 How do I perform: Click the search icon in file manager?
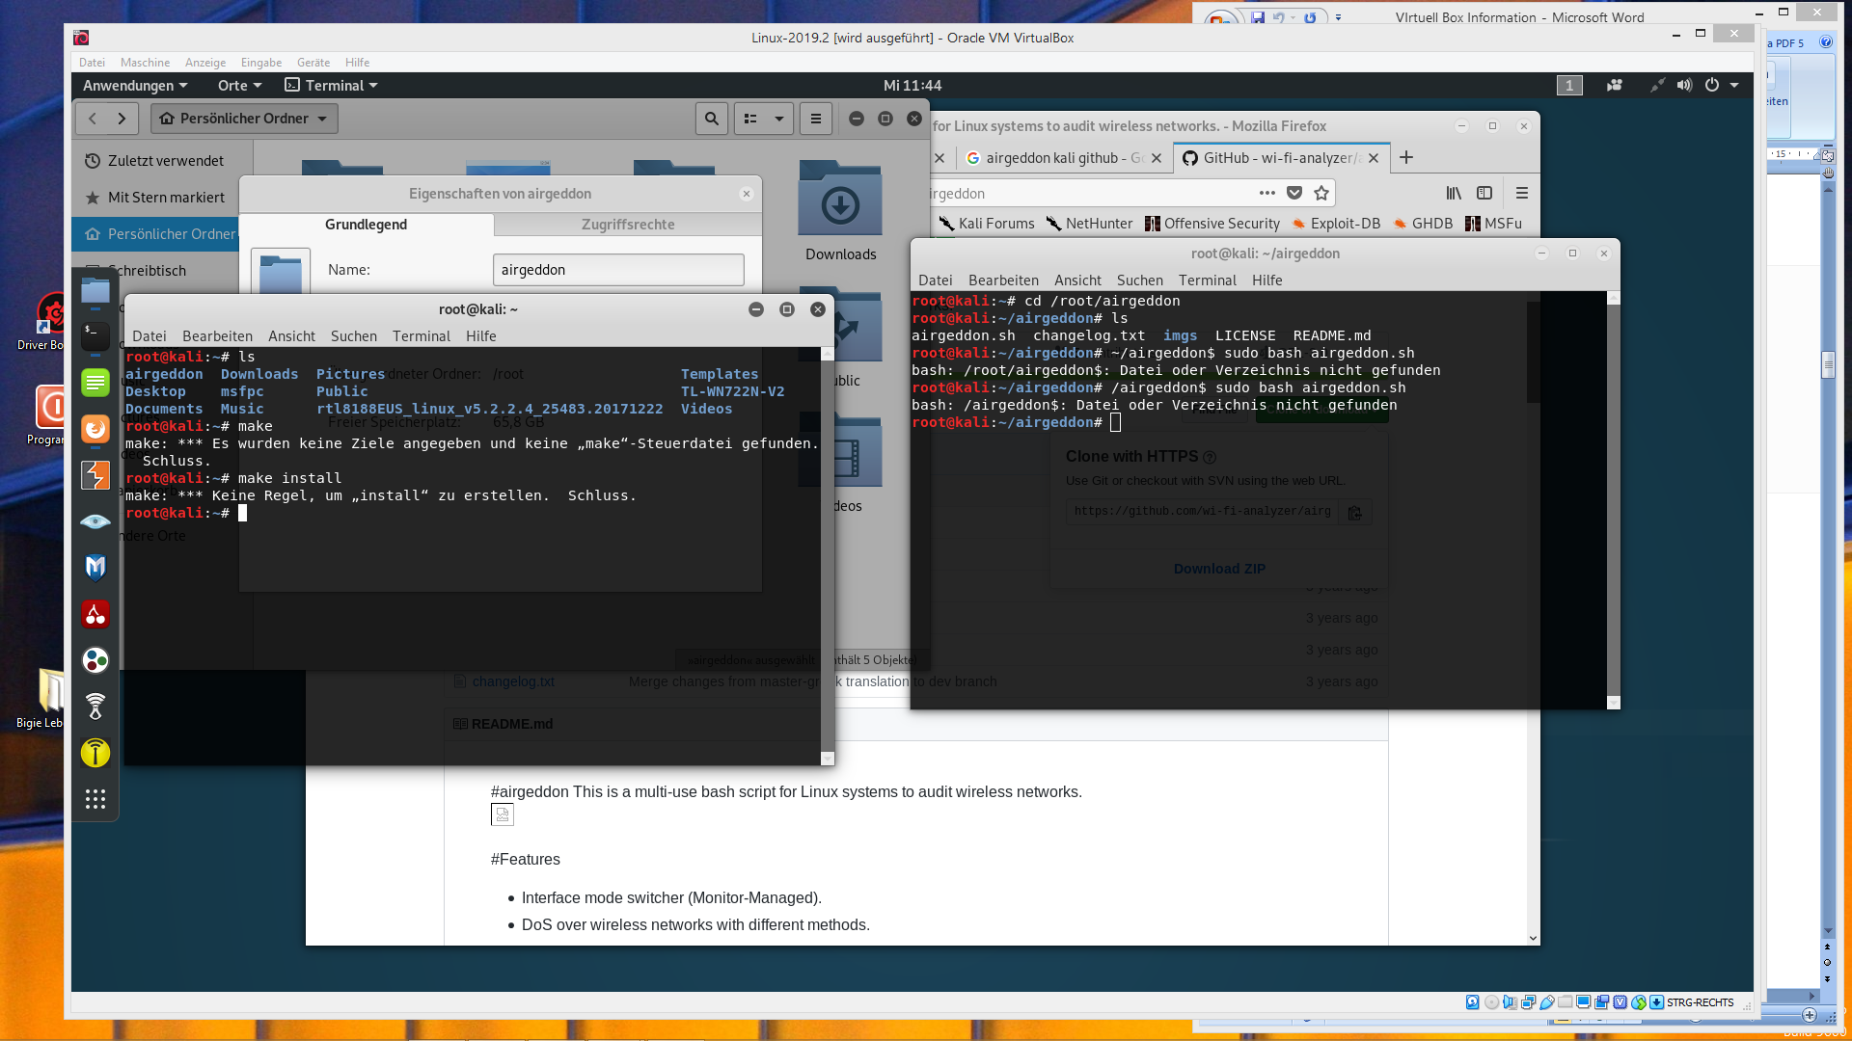(711, 119)
